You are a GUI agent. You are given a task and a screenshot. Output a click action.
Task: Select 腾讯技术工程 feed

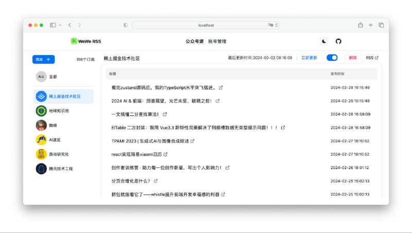pos(63,169)
